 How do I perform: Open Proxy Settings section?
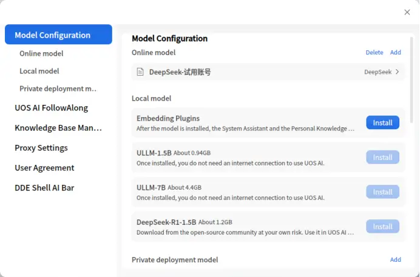pos(41,148)
